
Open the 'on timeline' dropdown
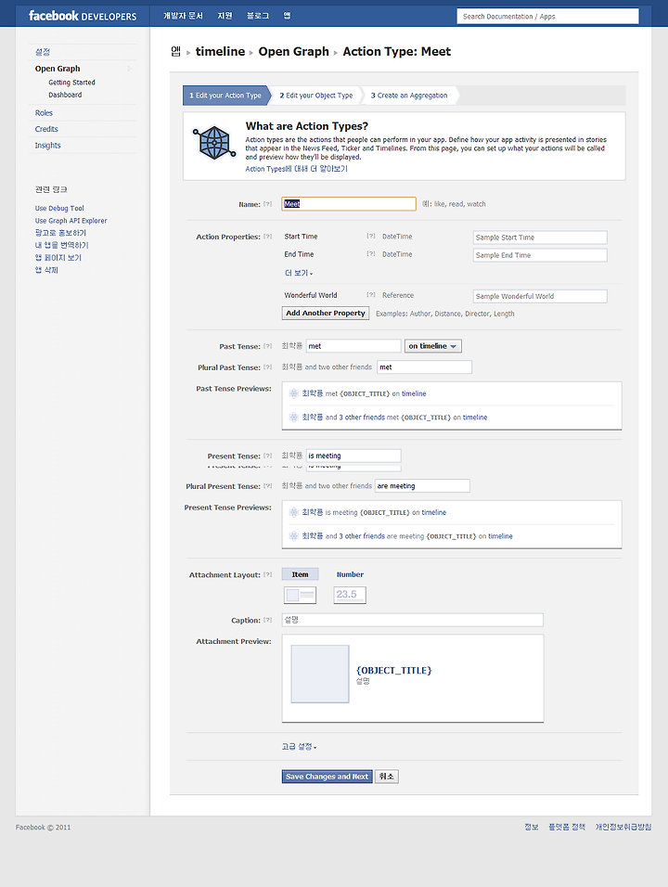[x=433, y=346]
